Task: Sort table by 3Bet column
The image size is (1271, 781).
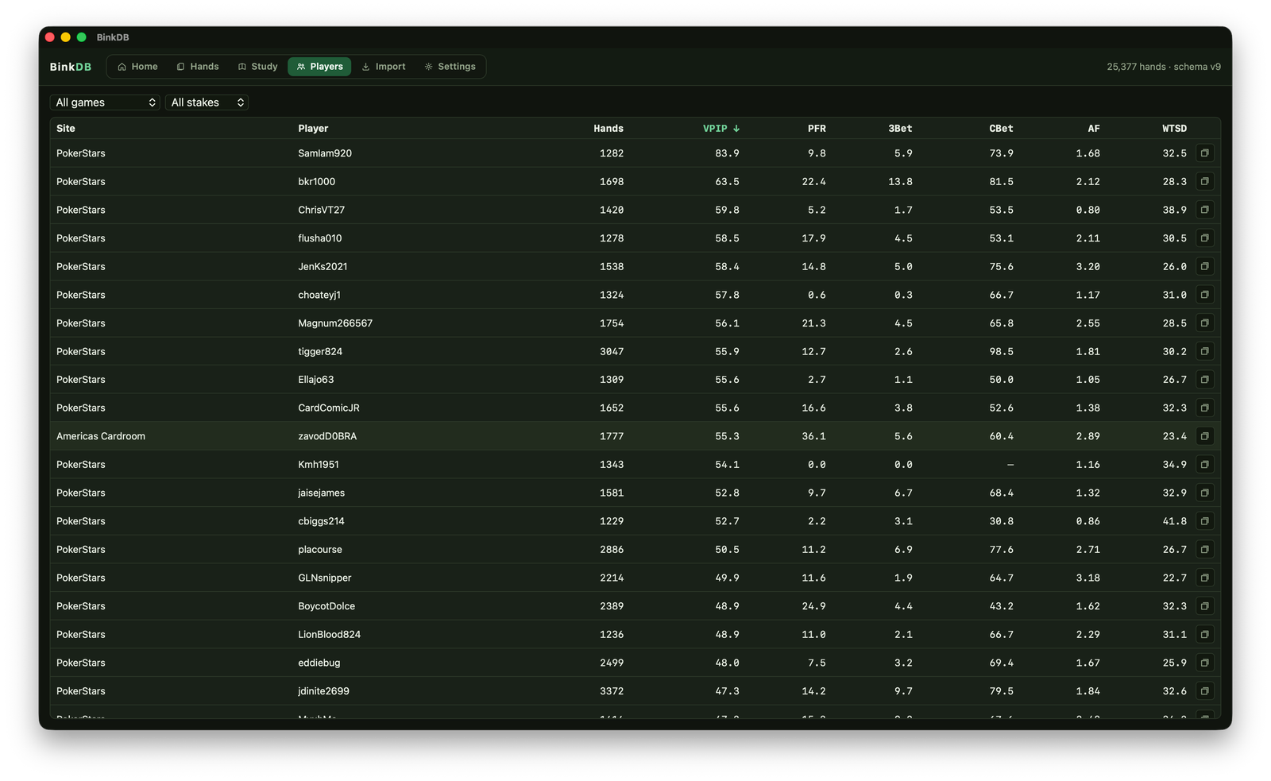Action: pyautogui.click(x=900, y=128)
